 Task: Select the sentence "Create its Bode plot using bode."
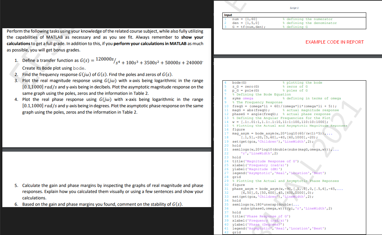click(54, 68)
